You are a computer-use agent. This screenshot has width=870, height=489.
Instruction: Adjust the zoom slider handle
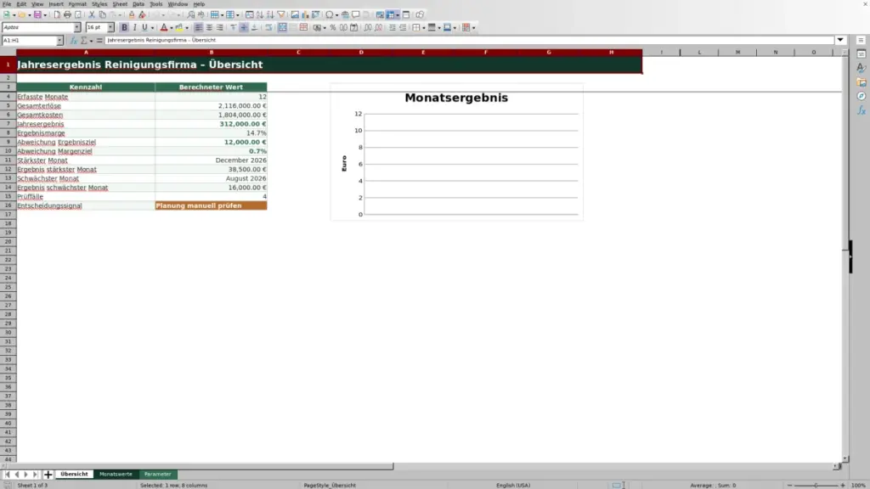816,485
